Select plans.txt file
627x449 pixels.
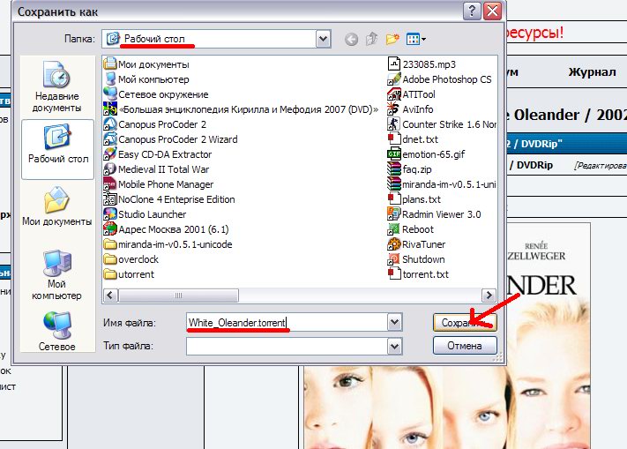[414, 199]
